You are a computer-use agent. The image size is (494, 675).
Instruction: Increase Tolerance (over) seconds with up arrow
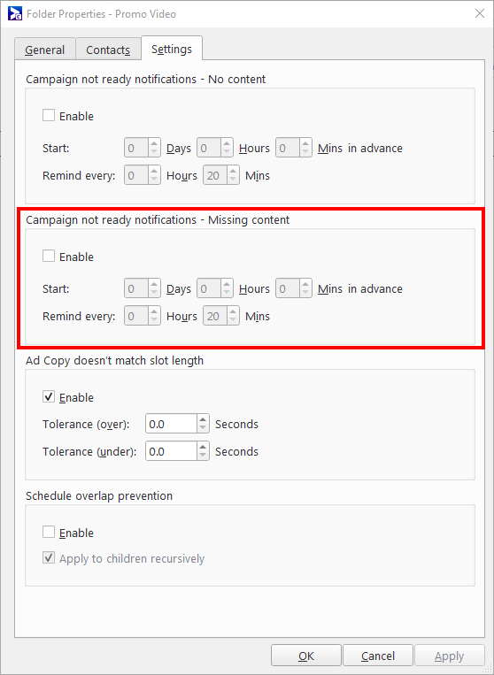click(x=204, y=419)
